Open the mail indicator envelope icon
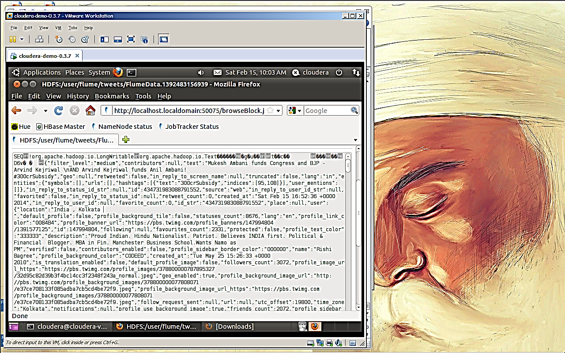 (x=217, y=72)
